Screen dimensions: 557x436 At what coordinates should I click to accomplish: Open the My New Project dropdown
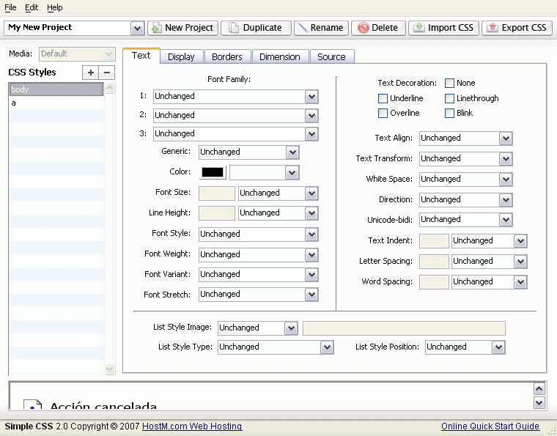click(137, 28)
